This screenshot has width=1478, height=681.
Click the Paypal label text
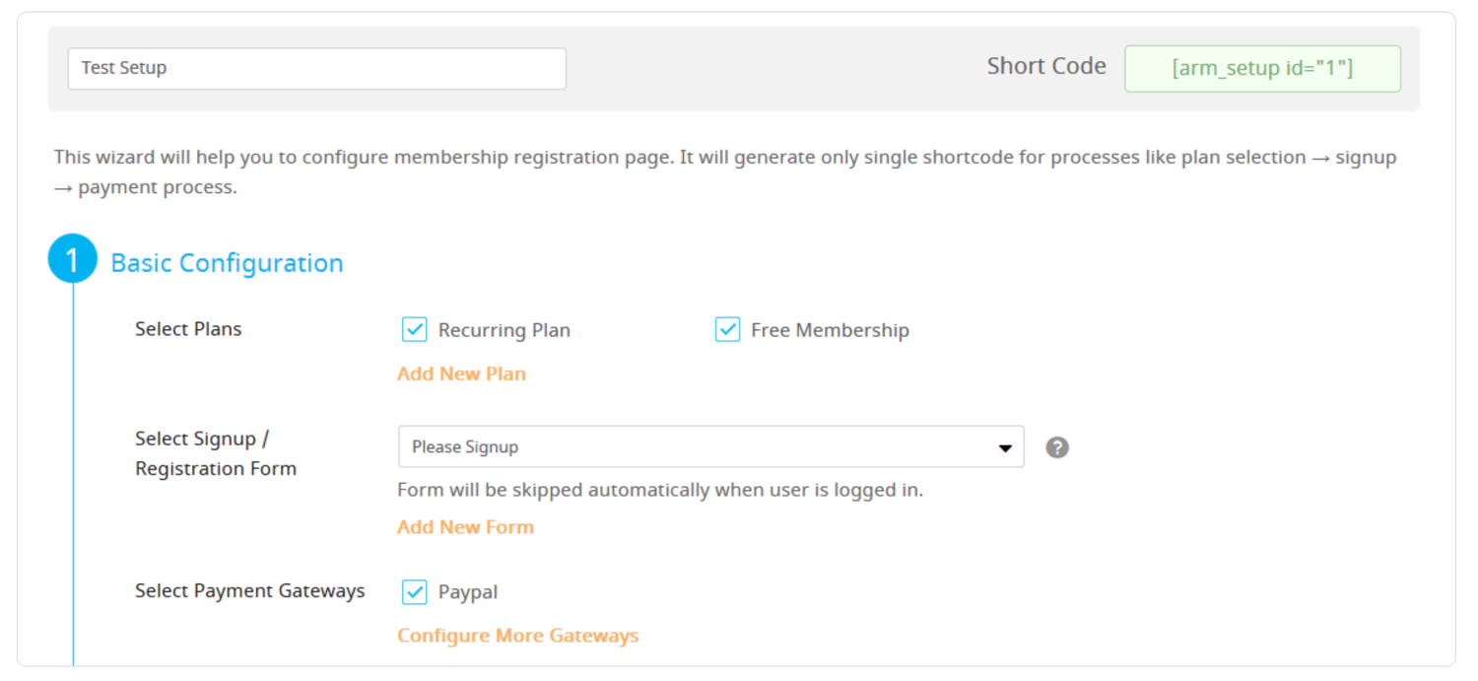pyautogui.click(x=468, y=592)
